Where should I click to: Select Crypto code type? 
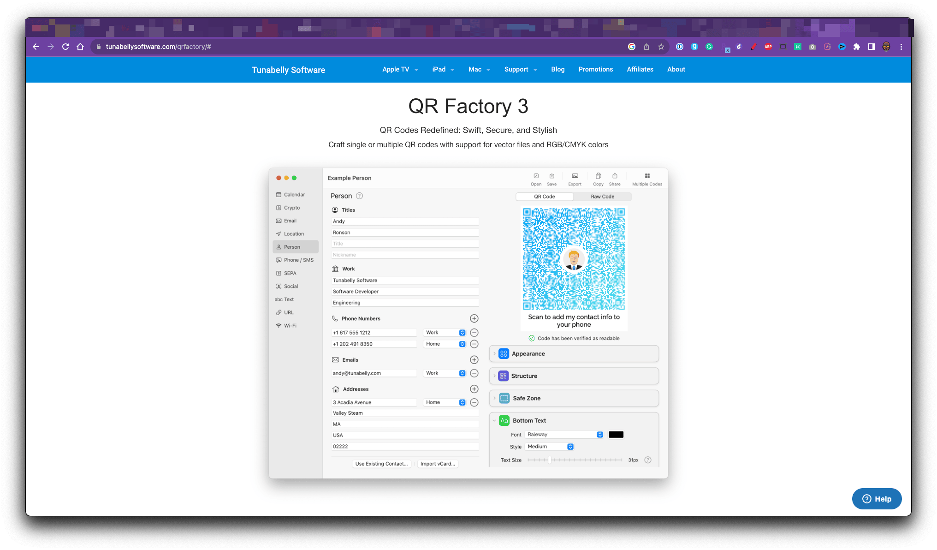coord(296,208)
